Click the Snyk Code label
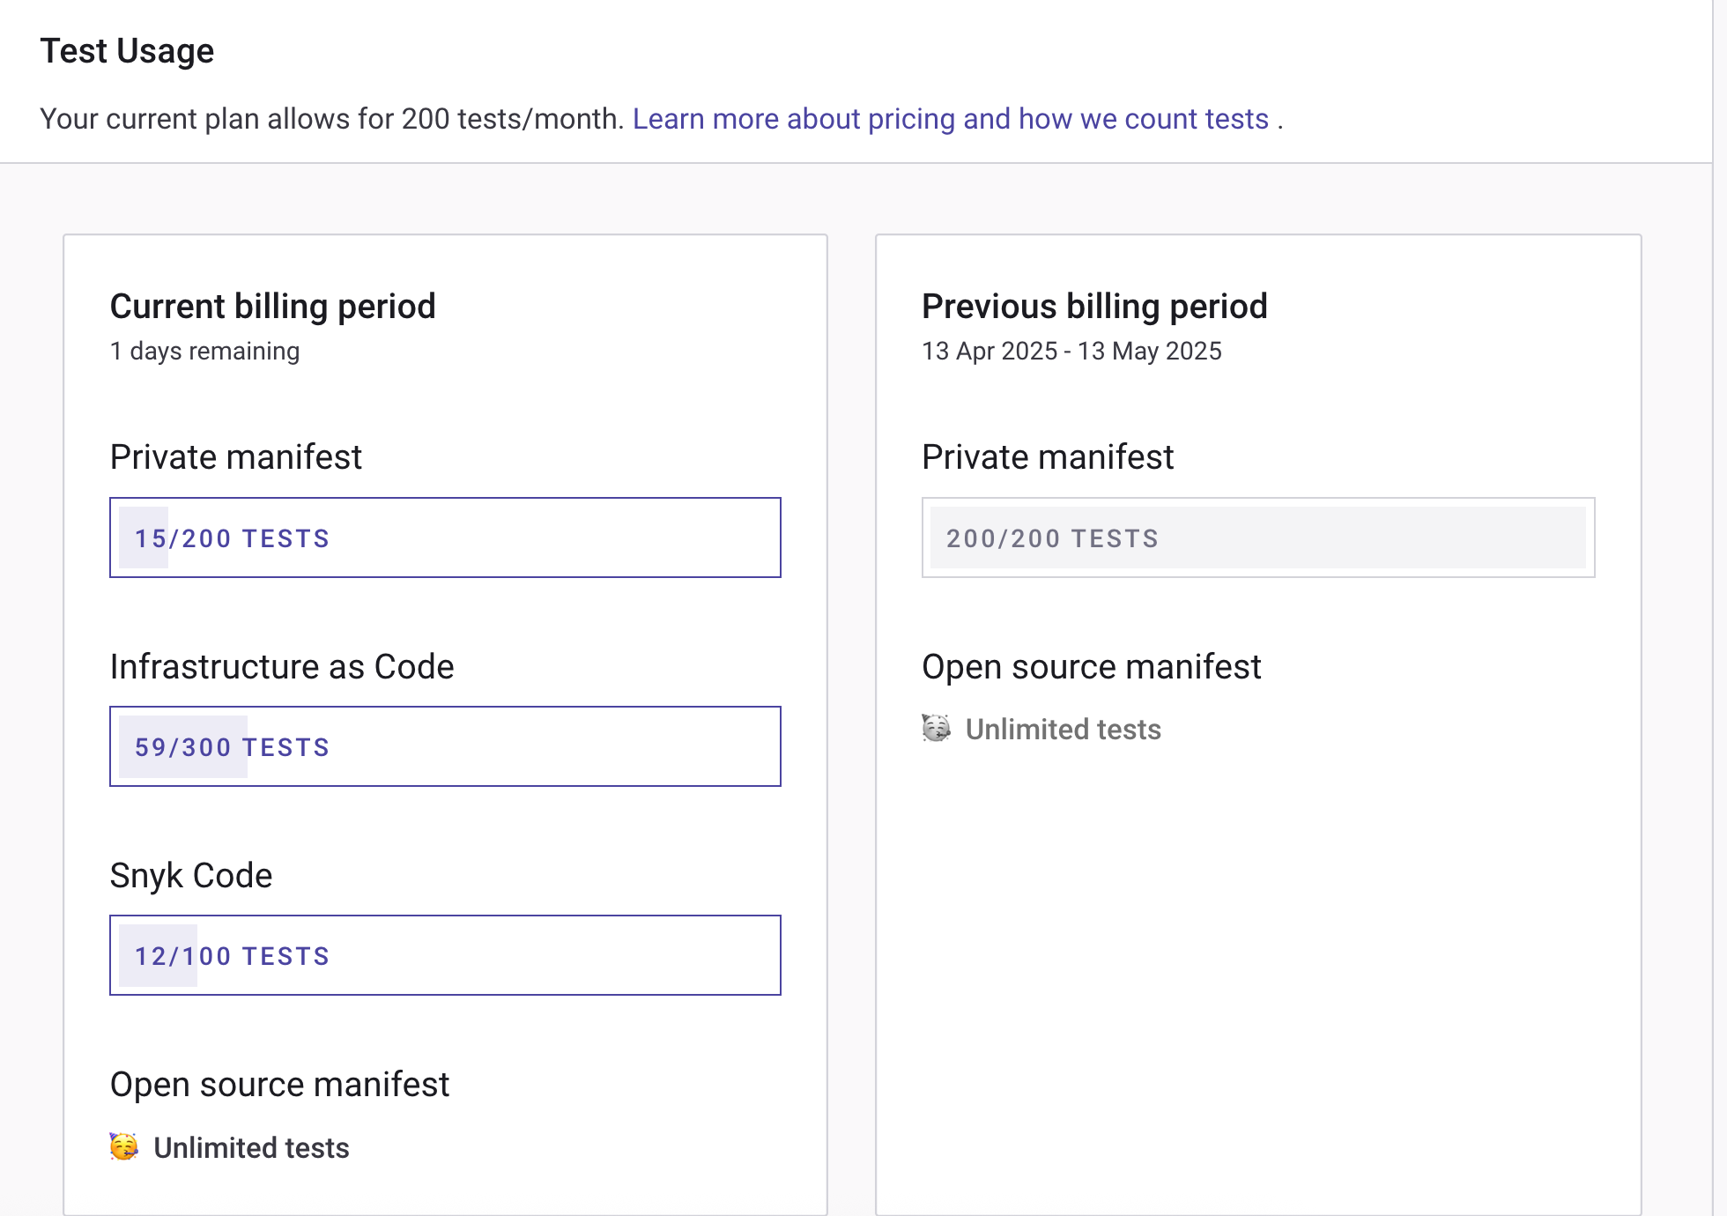This screenshot has width=1727, height=1216. click(x=191, y=876)
